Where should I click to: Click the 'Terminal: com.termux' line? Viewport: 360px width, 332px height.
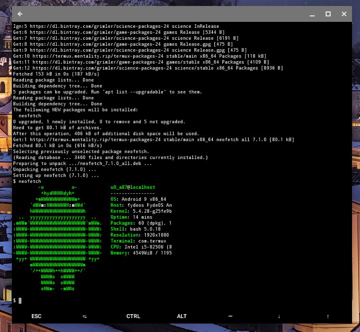138,241
